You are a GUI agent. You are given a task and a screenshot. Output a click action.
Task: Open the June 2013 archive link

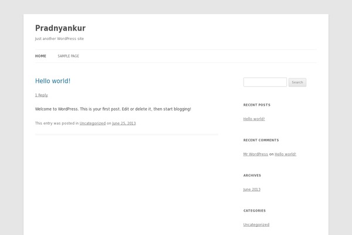pos(252,190)
